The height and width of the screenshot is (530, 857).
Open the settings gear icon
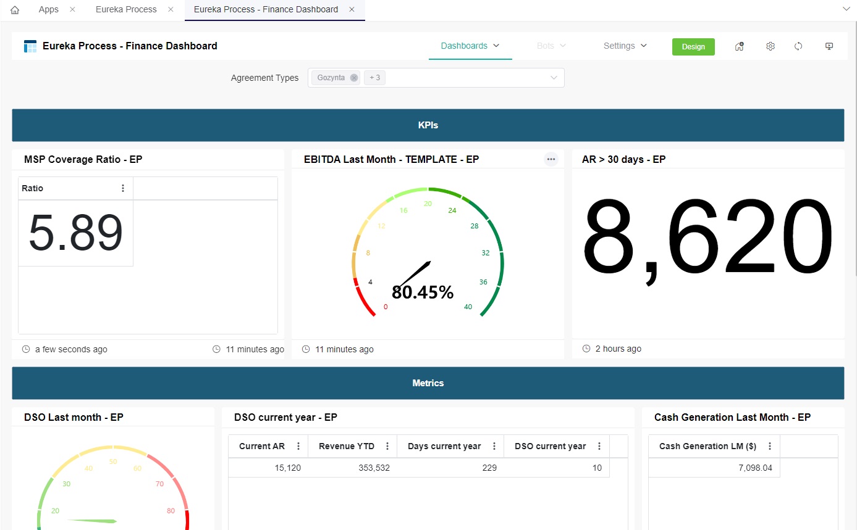tap(770, 46)
